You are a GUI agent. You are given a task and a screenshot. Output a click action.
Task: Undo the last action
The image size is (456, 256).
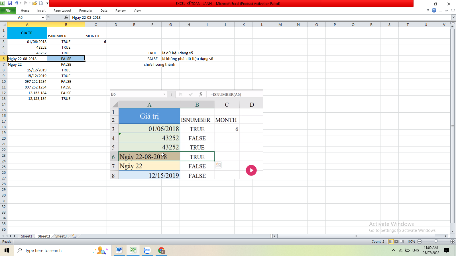[17, 3]
